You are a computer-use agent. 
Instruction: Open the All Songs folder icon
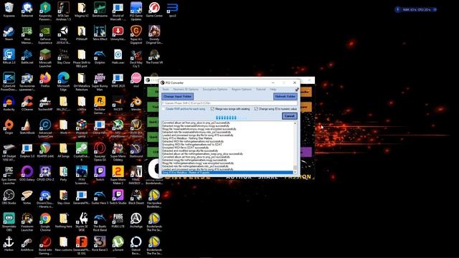(64, 150)
